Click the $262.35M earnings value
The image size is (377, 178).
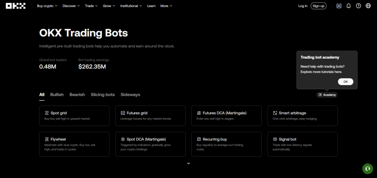click(x=92, y=66)
